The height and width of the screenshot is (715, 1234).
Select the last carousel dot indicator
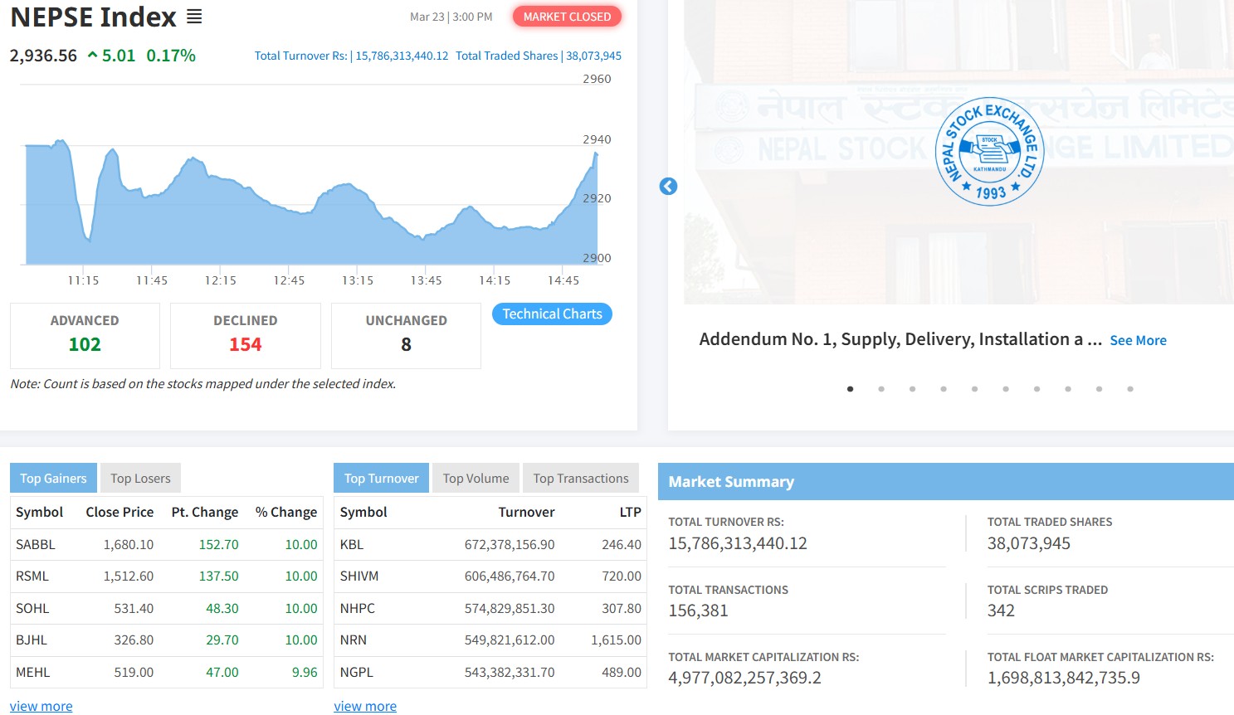coord(1130,389)
